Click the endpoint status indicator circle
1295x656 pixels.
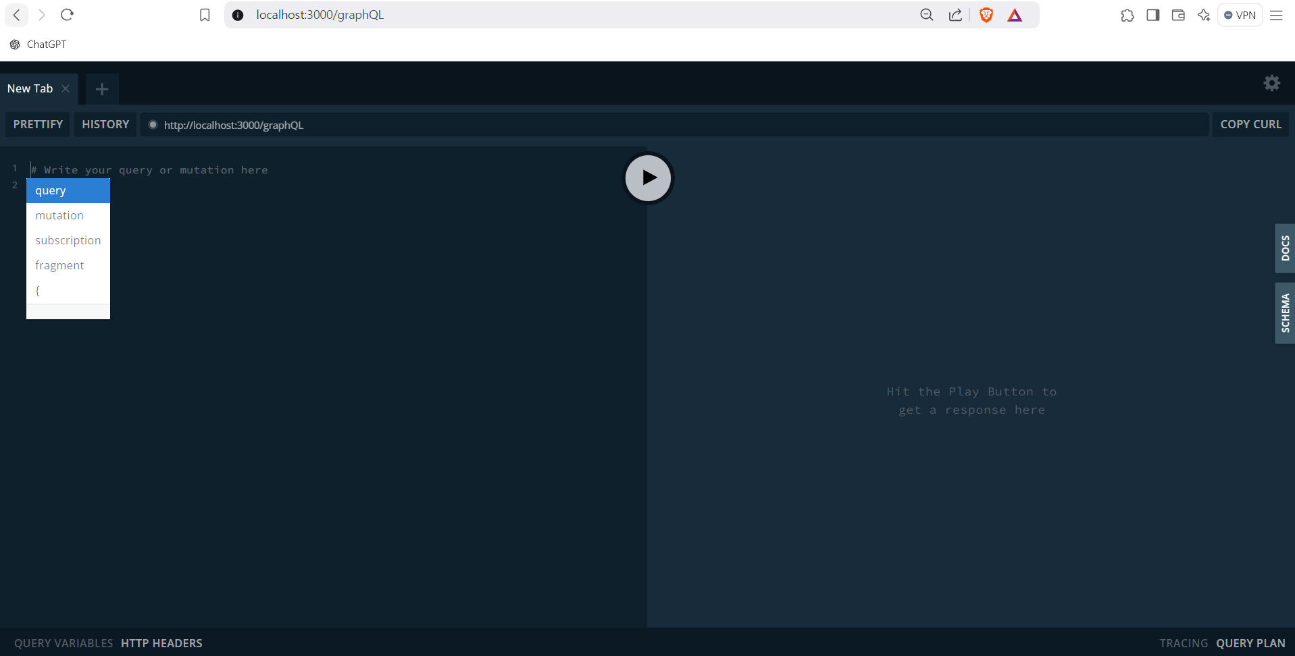(153, 124)
